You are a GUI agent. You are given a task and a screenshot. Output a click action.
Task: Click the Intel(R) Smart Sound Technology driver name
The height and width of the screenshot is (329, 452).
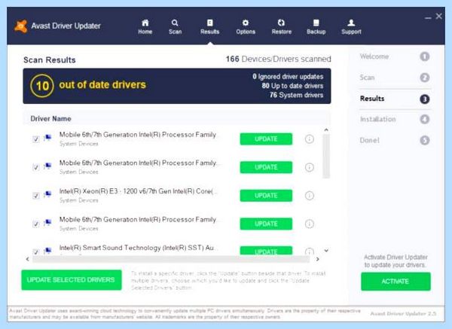coord(136,248)
